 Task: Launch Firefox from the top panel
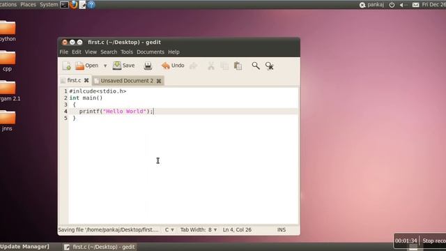74,5
